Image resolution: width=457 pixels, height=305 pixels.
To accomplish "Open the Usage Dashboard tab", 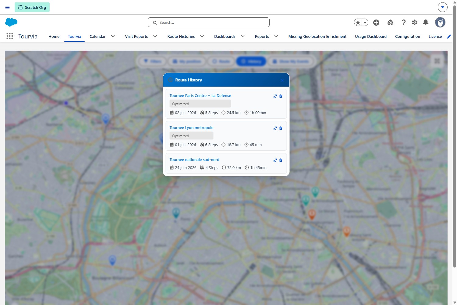I will [371, 36].
